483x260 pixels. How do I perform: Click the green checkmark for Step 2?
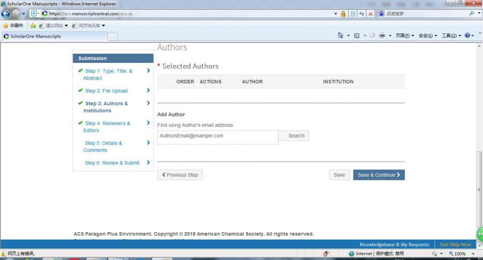(x=80, y=90)
